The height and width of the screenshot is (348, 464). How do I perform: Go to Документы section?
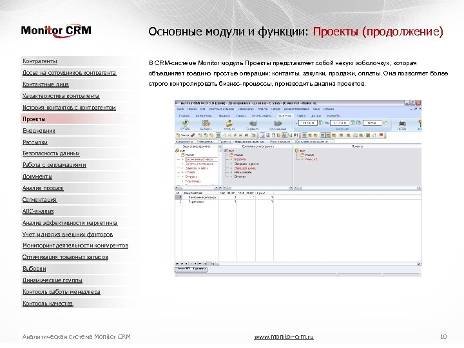click(37, 177)
